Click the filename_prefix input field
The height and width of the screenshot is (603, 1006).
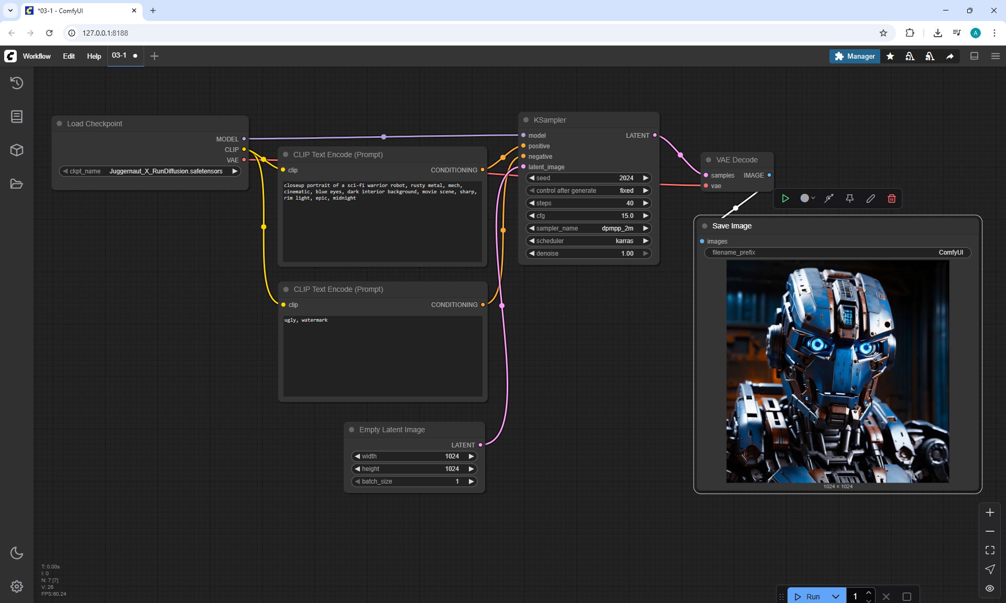[x=837, y=253]
